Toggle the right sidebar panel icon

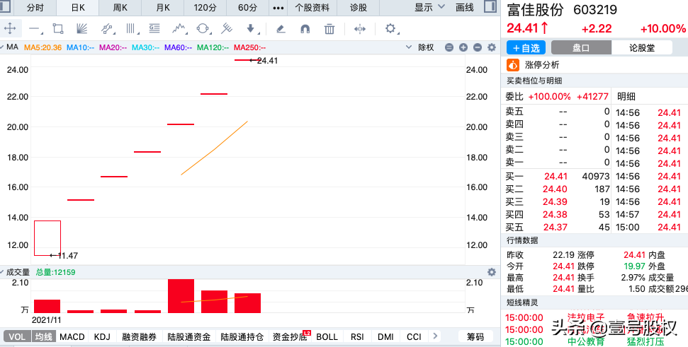tap(490, 6)
